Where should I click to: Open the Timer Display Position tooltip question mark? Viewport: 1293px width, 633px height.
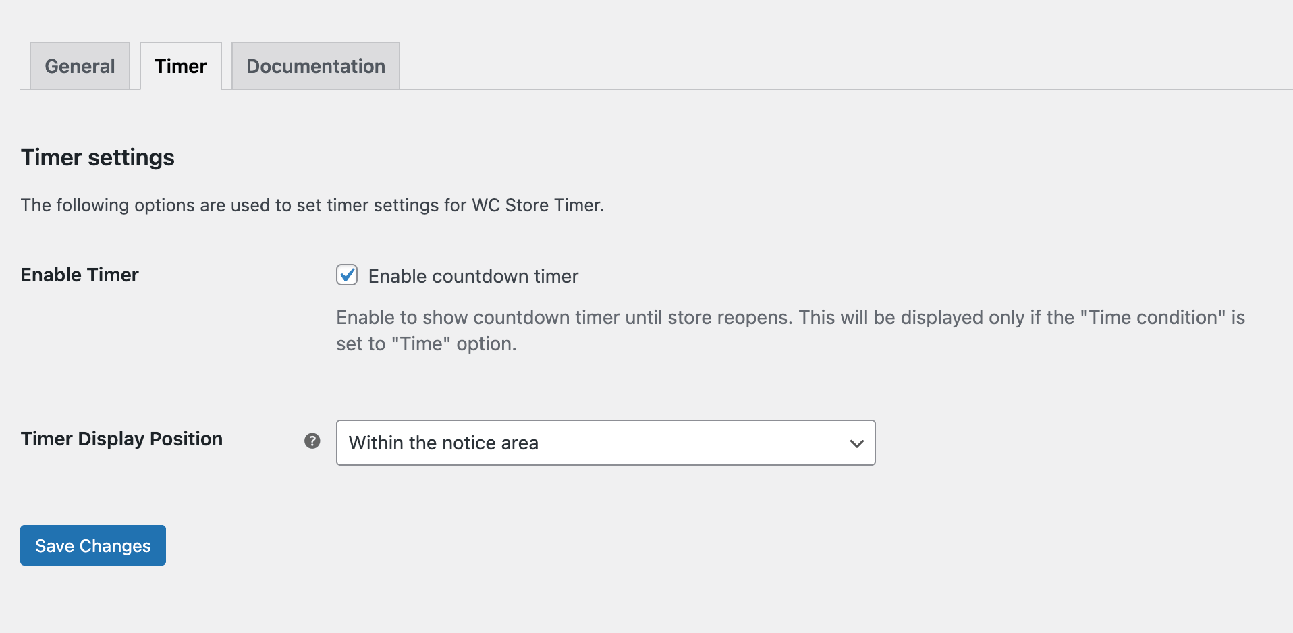312,440
